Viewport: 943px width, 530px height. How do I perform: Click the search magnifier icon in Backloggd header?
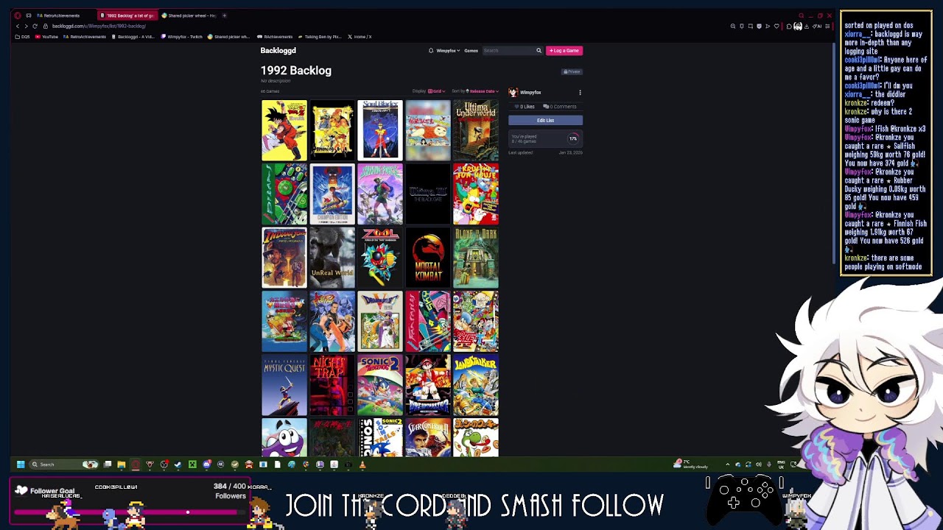point(539,51)
